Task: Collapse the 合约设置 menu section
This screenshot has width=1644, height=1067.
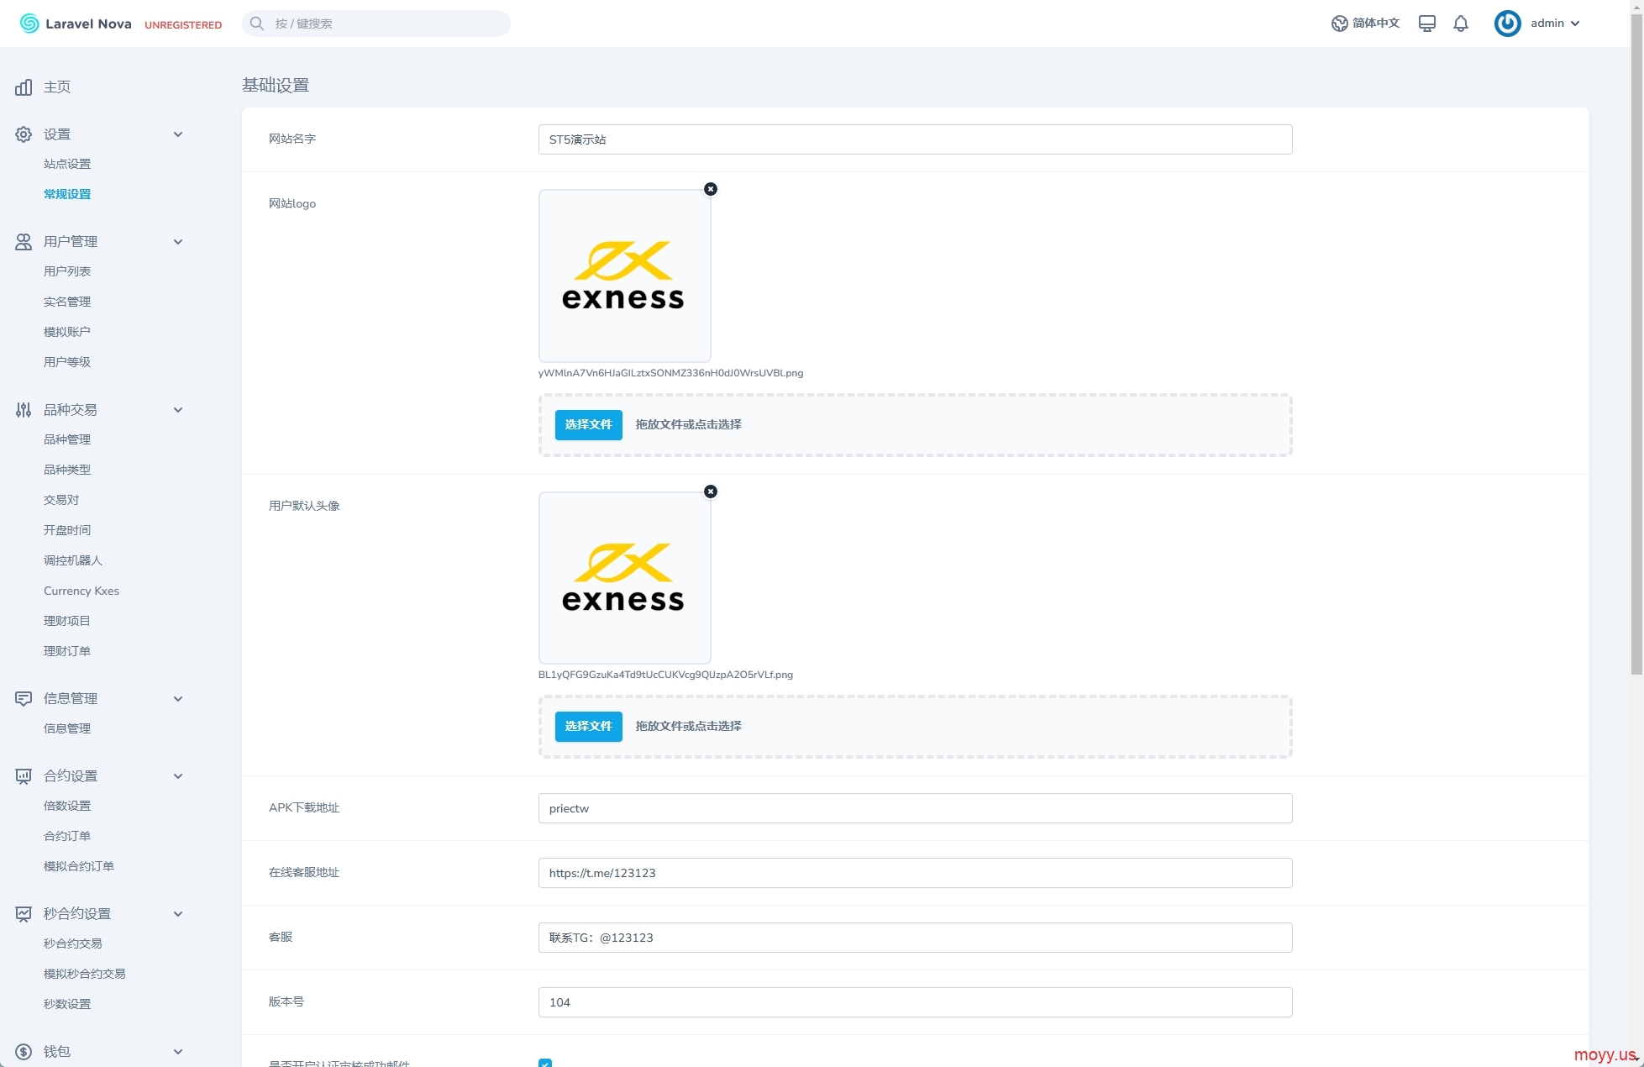Action: pyautogui.click(x=178, y=776)
